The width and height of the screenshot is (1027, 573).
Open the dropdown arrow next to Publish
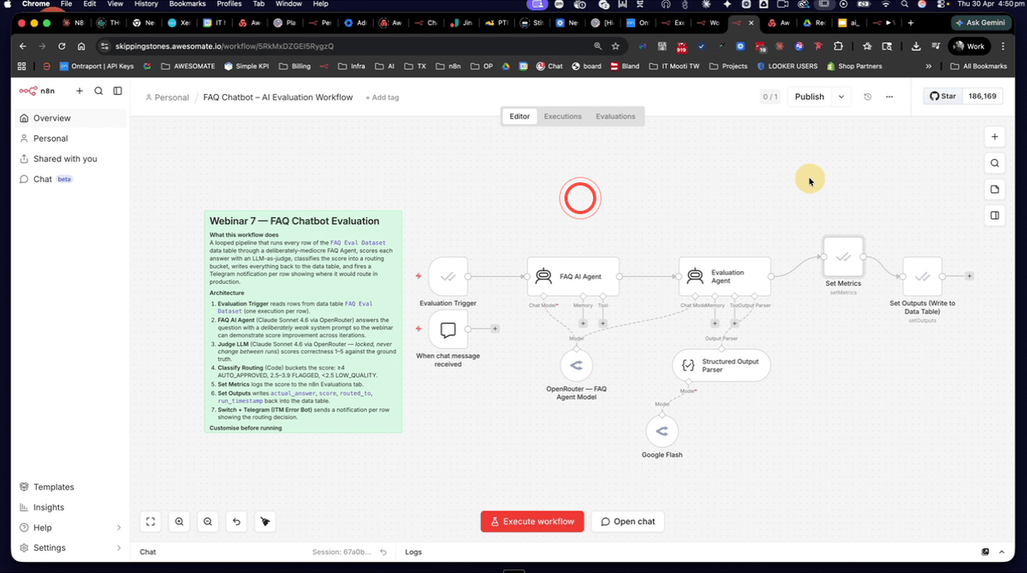tap(841, 97)
